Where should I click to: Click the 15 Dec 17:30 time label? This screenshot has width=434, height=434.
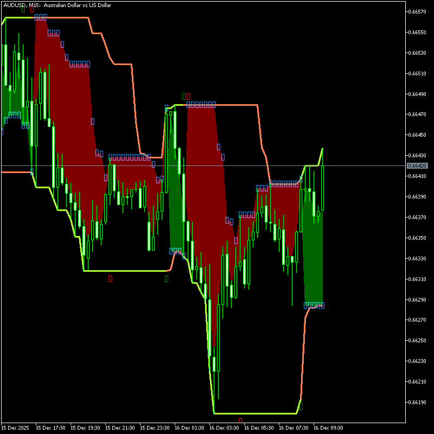pos(51,428)
